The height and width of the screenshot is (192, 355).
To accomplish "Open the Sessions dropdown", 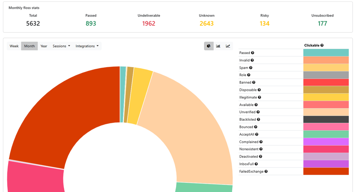I will pos(61,46).
